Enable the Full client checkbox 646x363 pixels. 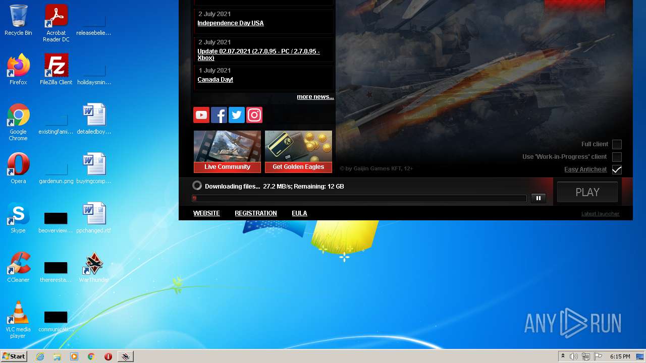(x=617, y=144)
